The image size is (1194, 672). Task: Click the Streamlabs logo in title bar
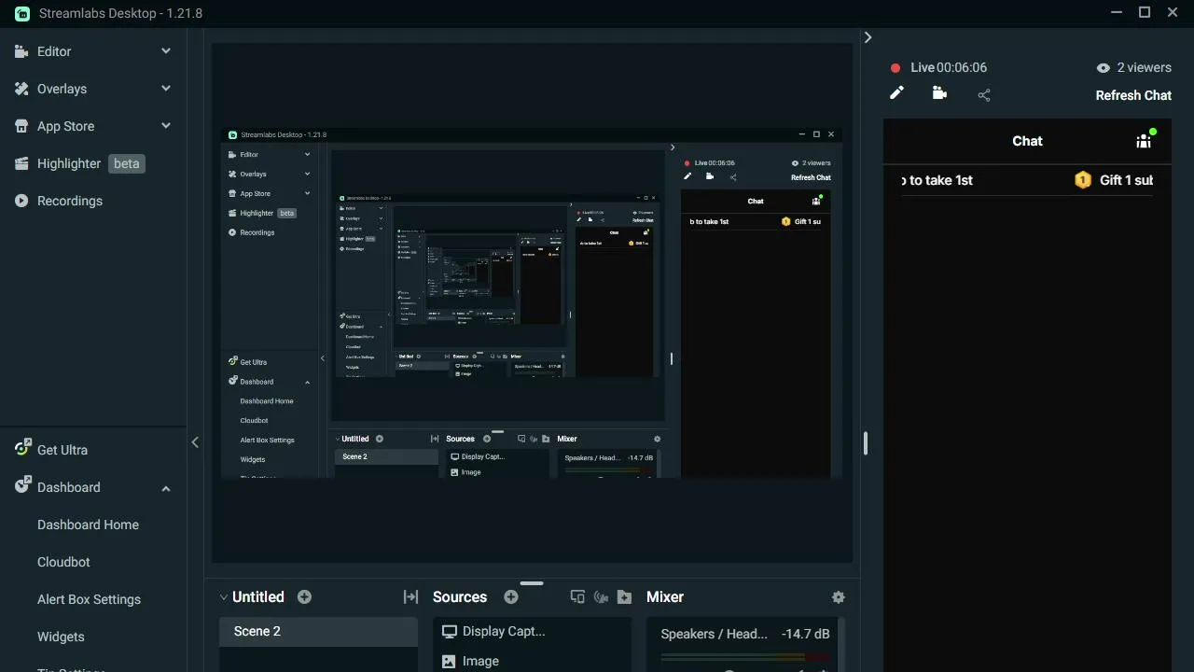pyautogui.click(x=21, y=14)
